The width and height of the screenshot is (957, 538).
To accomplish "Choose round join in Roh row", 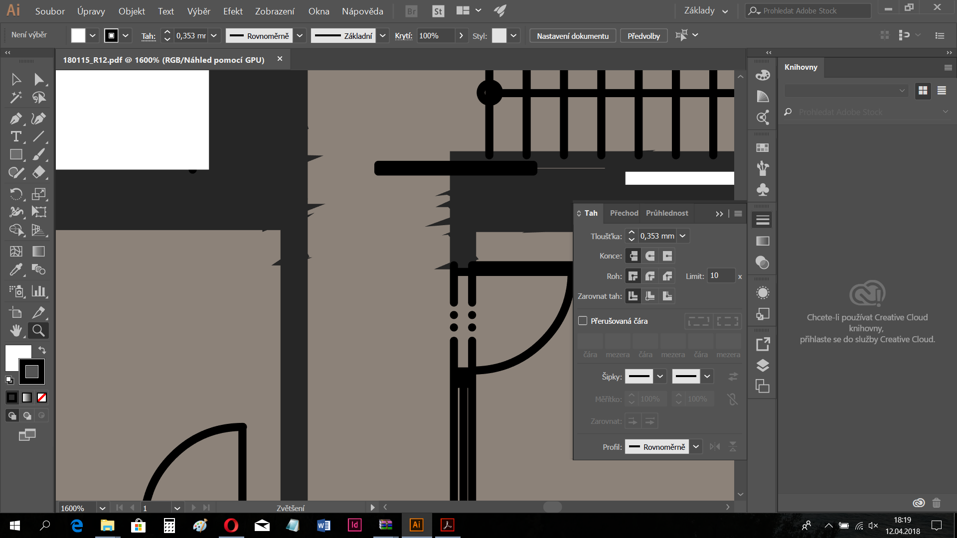I will (650, 276).
